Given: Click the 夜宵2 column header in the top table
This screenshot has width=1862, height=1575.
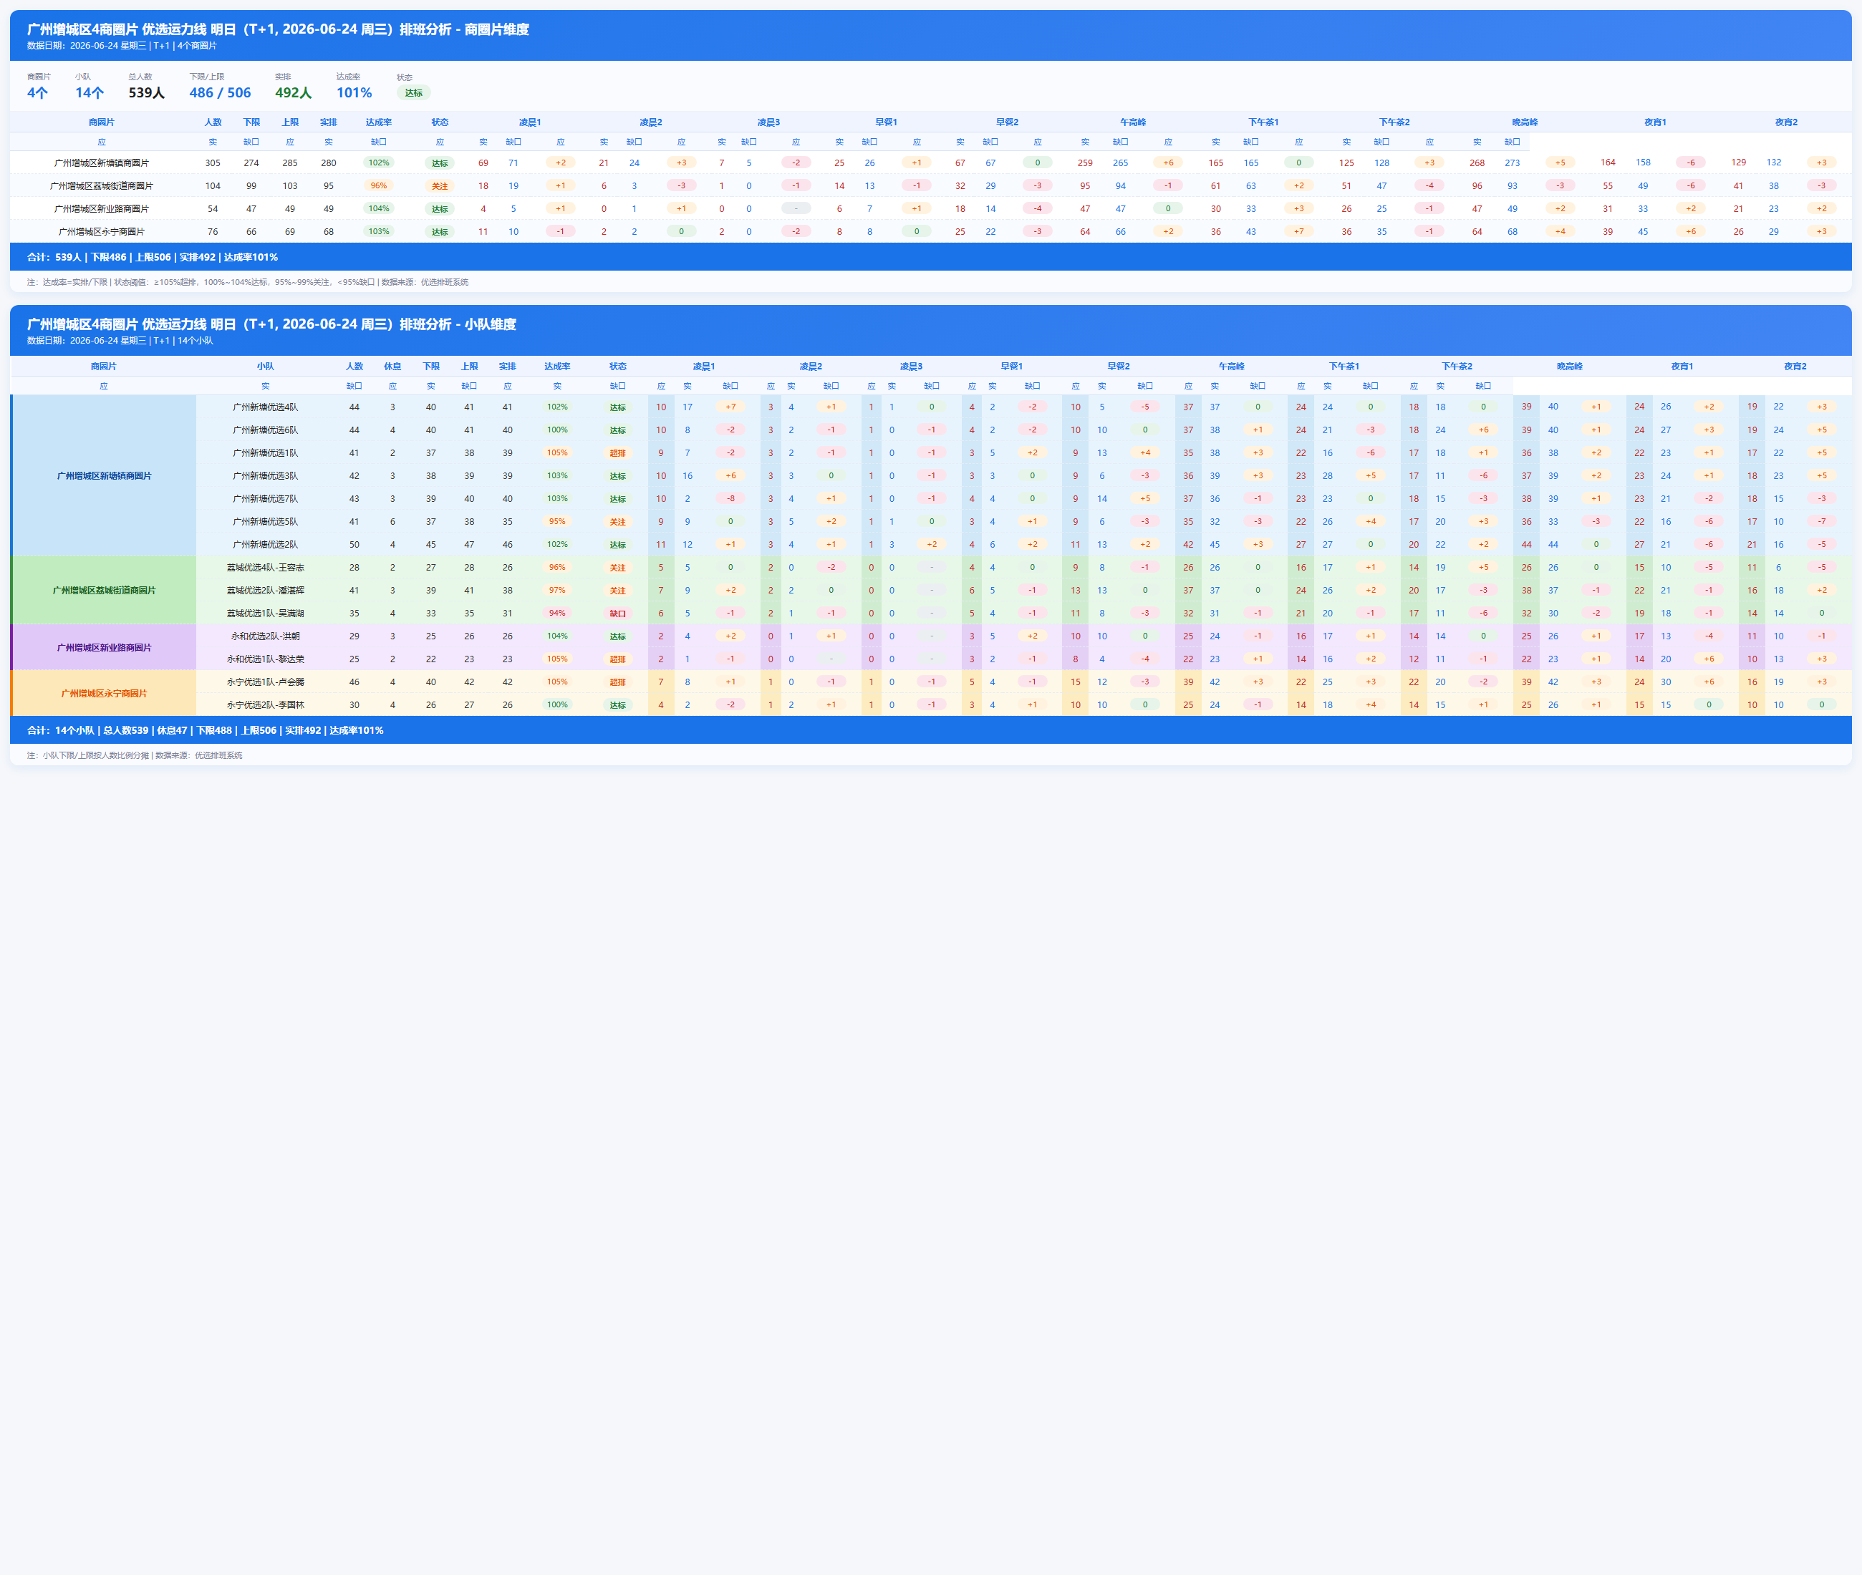Looking at the screenshot, I should [x=1786, y=122].
